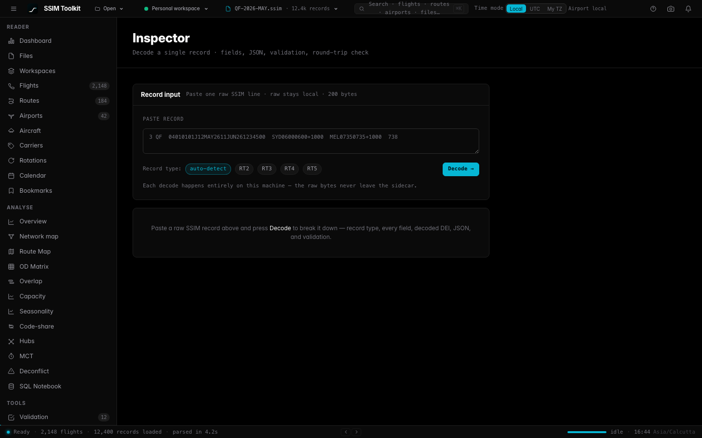702x438 pixels.
Task: Expand the Personal workspace selector
Action: click(176, 9)
